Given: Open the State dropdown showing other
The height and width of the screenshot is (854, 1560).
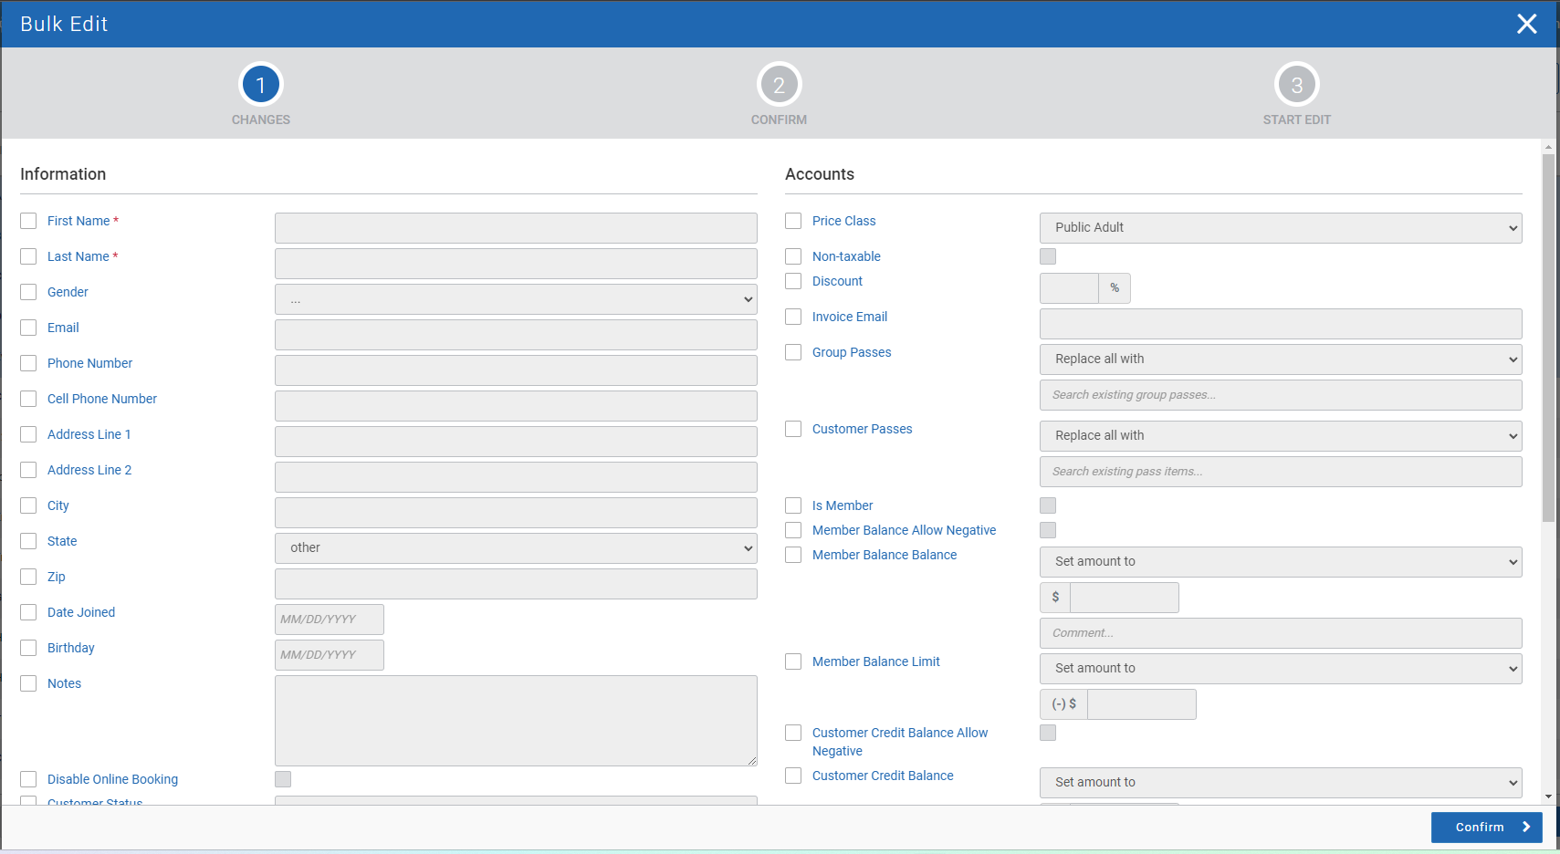Looking at the screenshot, I should click(x=516, y=548).
